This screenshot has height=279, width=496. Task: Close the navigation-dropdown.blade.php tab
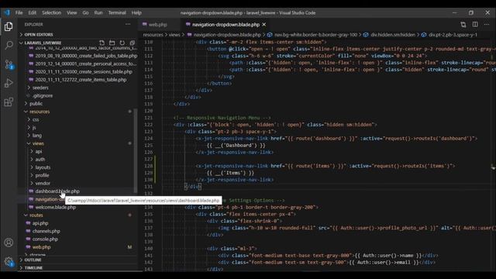point(263,24)
